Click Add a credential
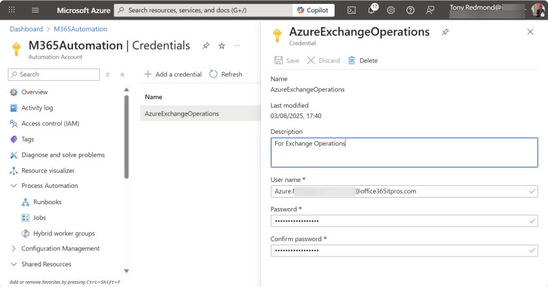 pyautogui.click(x=173, y=74)
